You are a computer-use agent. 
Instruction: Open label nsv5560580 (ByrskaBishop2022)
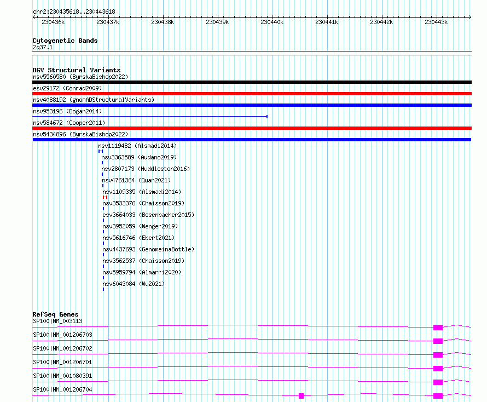(80, 77)
